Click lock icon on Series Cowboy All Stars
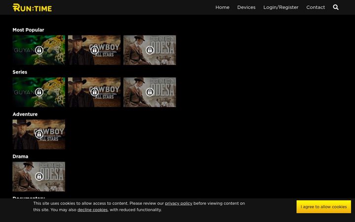 coord(95,92)
